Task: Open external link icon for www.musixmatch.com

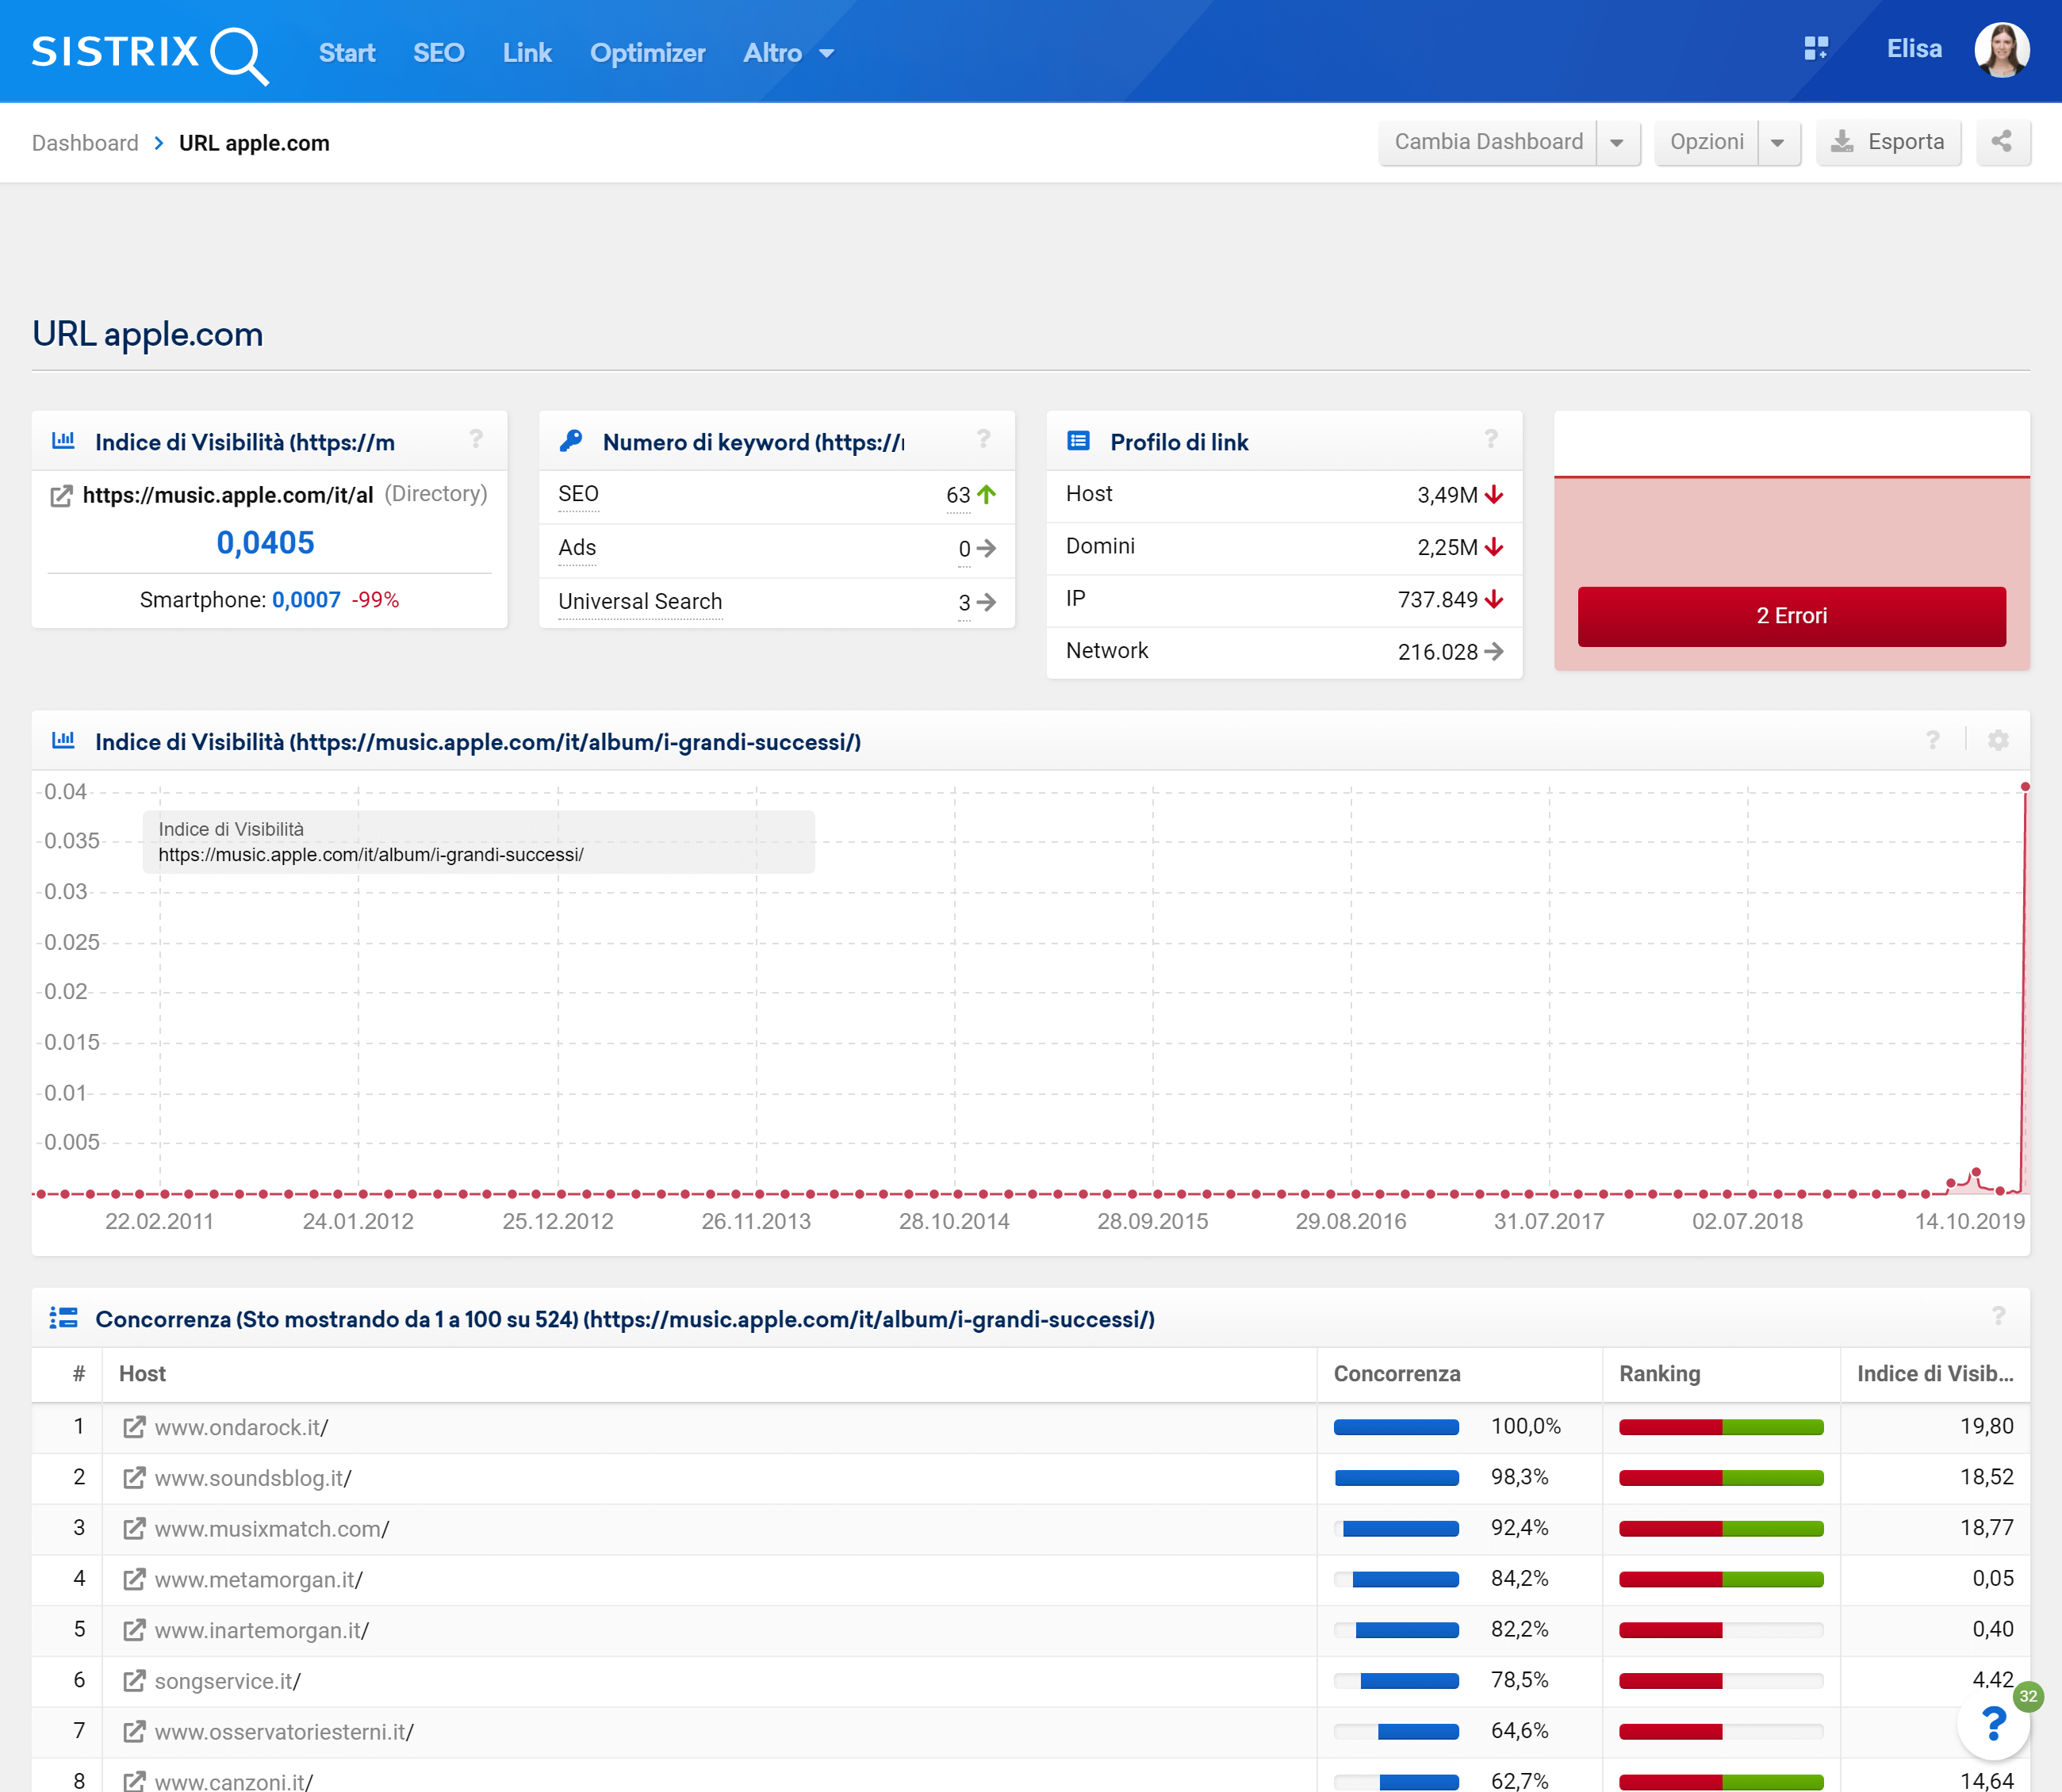Action: tap(134, 1529)
